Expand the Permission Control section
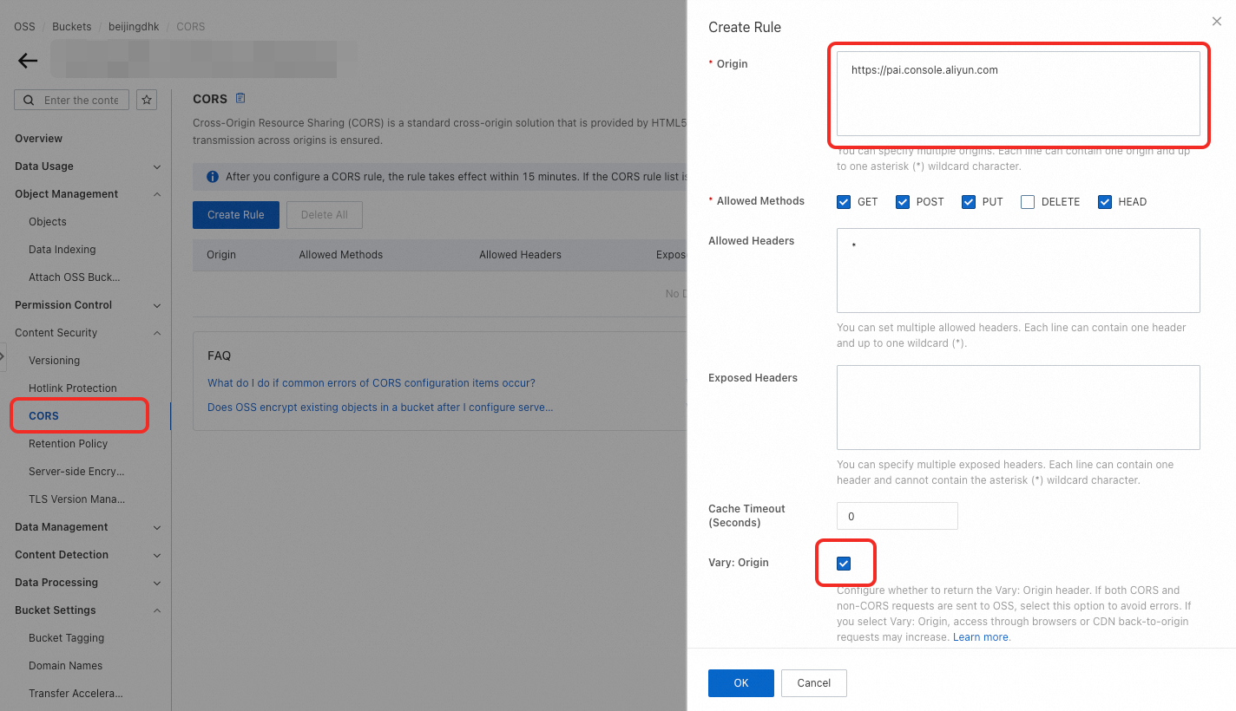The image size is (1236, 711). [x=157, y=305]
